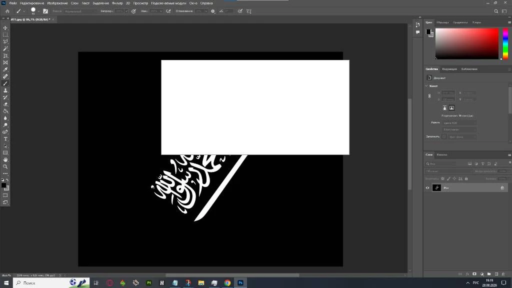Toggle the canvas link dimensions chain
512x288 pixels.
coord(429,96)
